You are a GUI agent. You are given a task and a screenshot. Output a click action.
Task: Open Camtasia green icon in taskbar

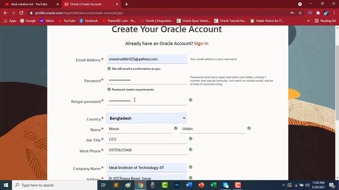(x=165, y=185)
